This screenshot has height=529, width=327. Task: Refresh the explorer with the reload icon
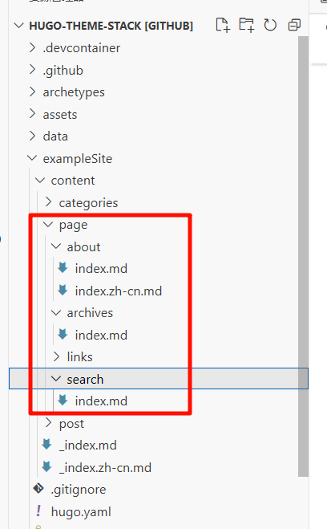(270, 26)
